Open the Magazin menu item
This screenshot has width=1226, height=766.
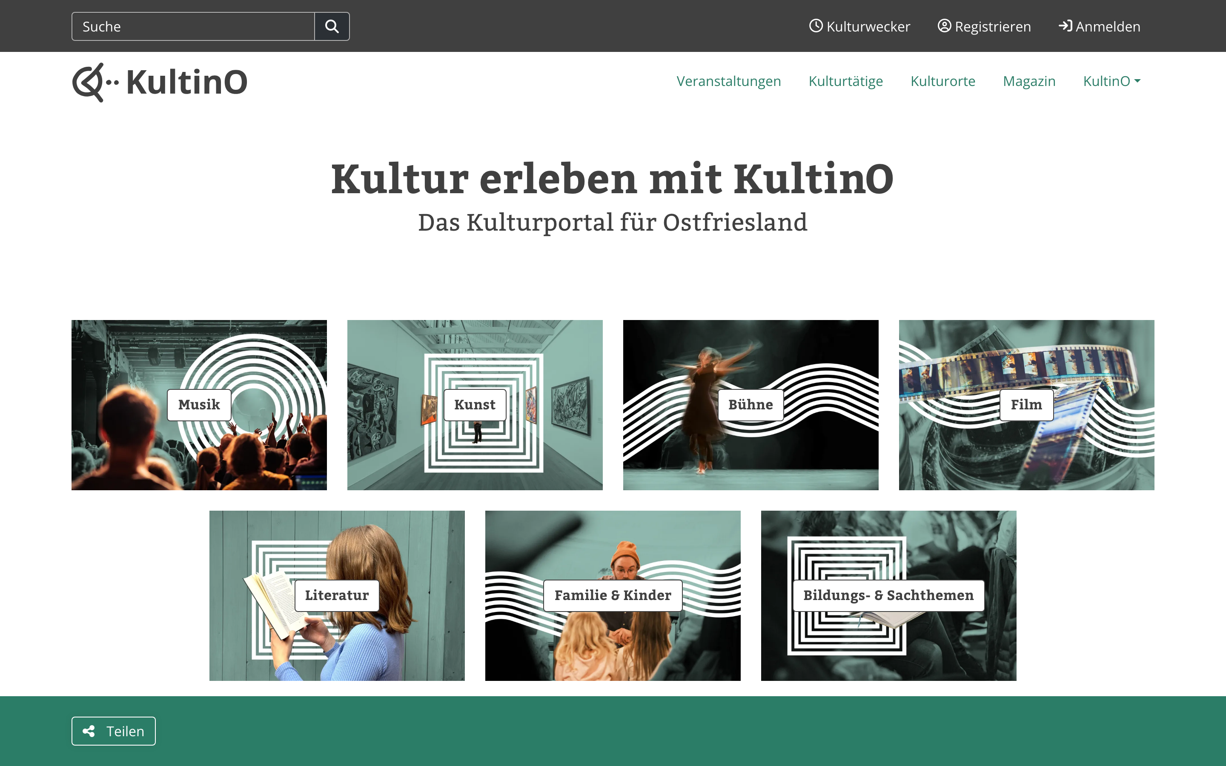click(x=1029, y=81)
